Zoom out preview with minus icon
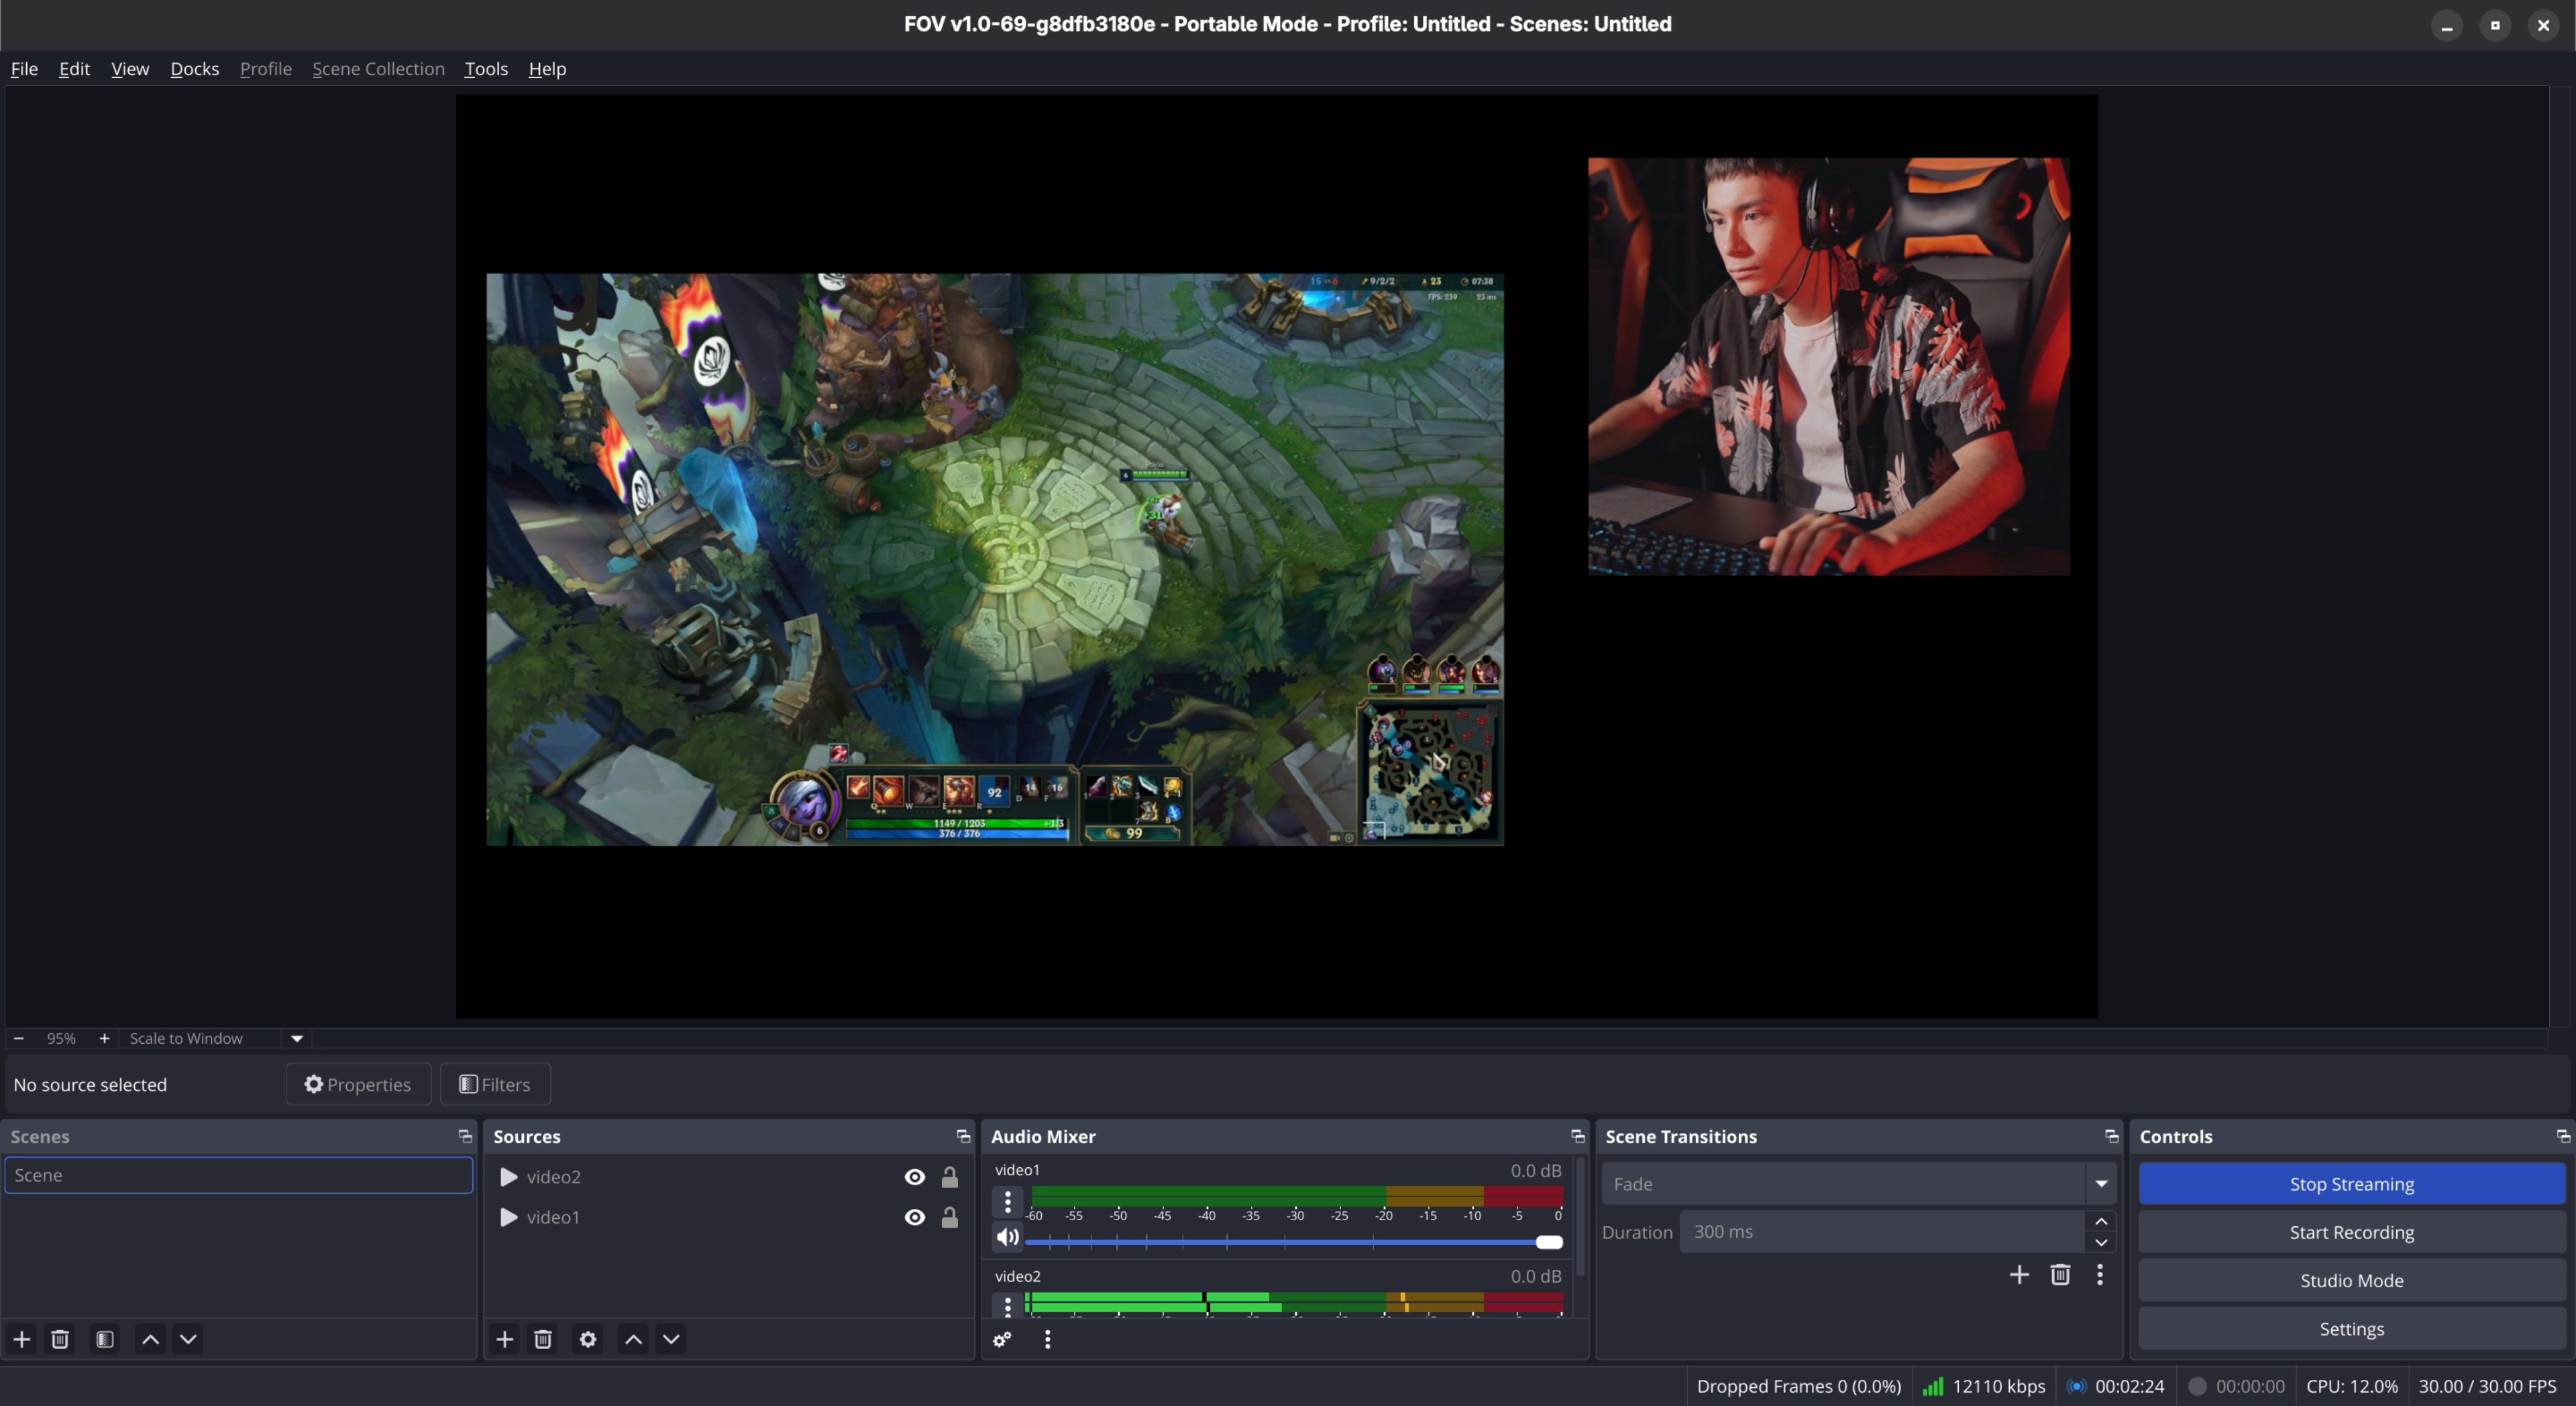The image size is (2576, 1406). click(x=18, y=1038)
